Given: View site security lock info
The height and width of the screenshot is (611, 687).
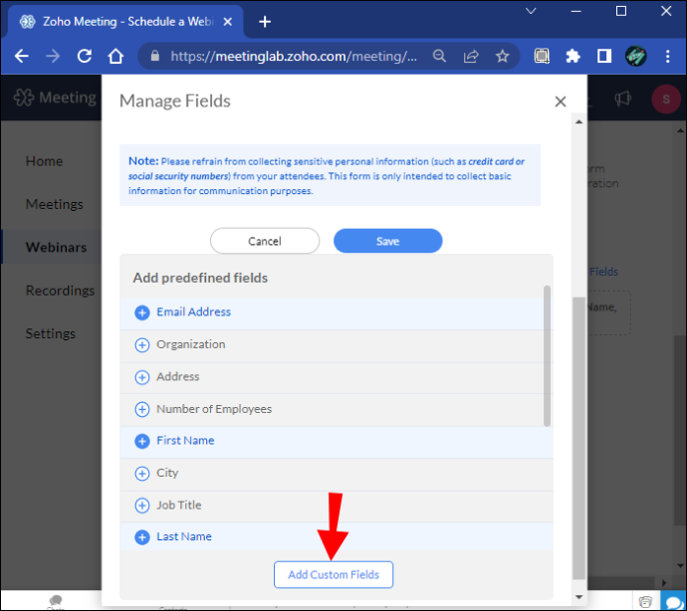Looking at the screenshot, I should (154, 56).
